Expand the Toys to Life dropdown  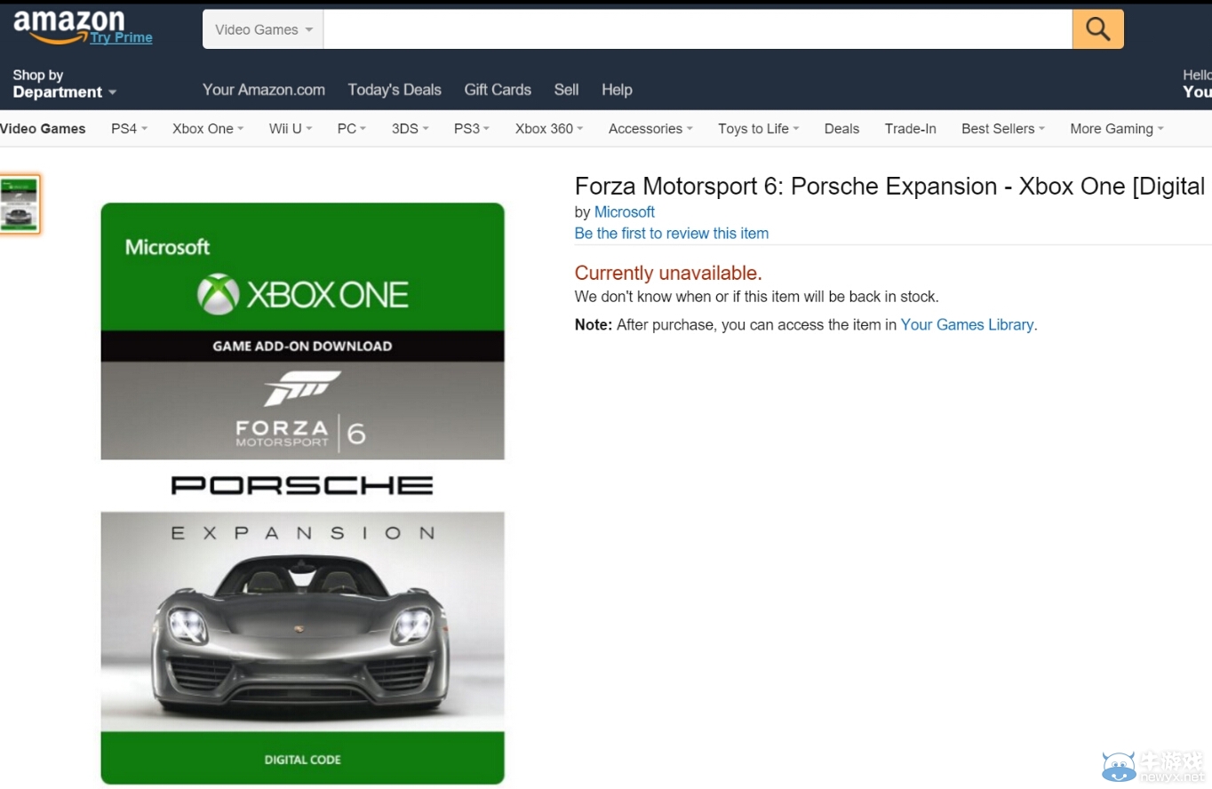(x=758, y=129)
